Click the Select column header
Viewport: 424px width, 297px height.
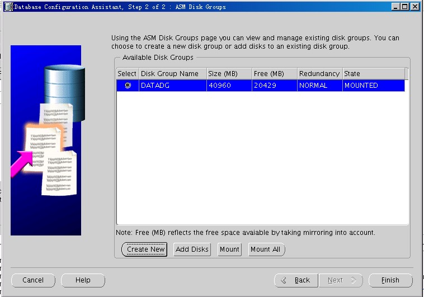[128, 74]
